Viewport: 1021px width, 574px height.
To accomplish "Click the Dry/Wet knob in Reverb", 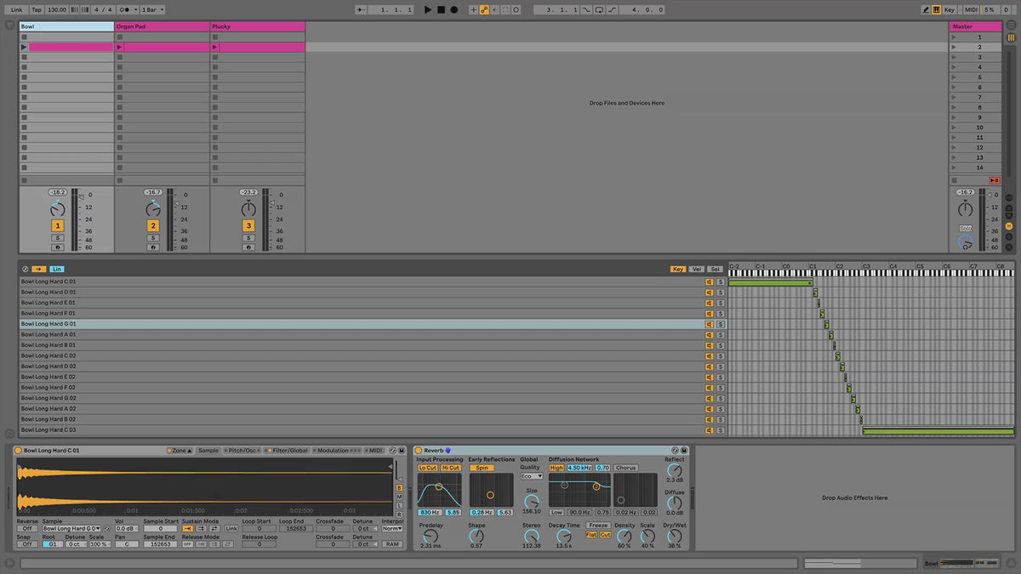I will point(674,535).
